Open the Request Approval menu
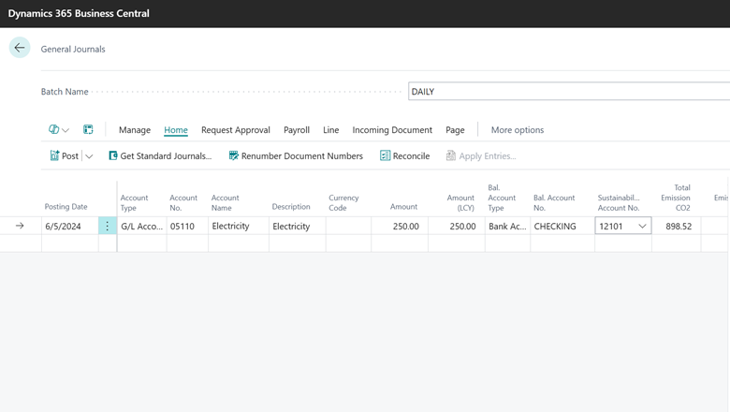Image resolution: width=730 pixels, height=412 pixels. pyautogui.click(x=236, y=130)
